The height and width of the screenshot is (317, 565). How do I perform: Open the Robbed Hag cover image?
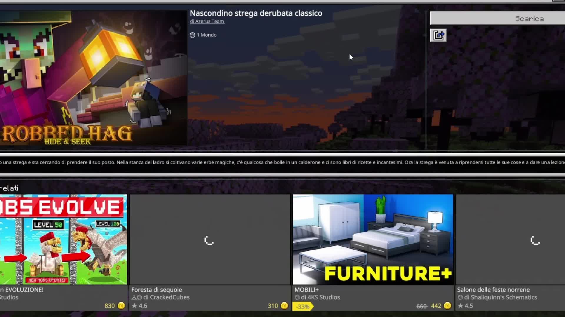(93, 78)
